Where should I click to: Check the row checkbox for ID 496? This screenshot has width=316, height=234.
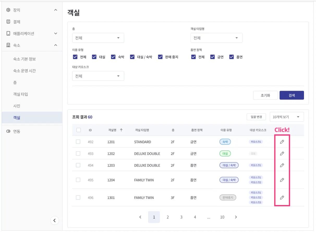pyautogui.click(x=78, y=197)
